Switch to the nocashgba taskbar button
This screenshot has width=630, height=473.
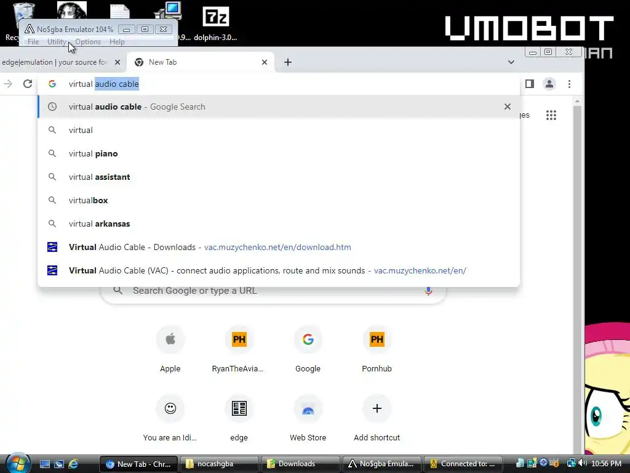coord(219,464)
